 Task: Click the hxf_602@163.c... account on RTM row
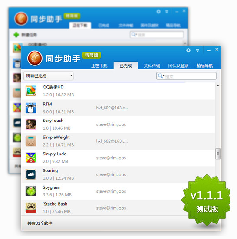pyautogui.click(x=112, y=108)
